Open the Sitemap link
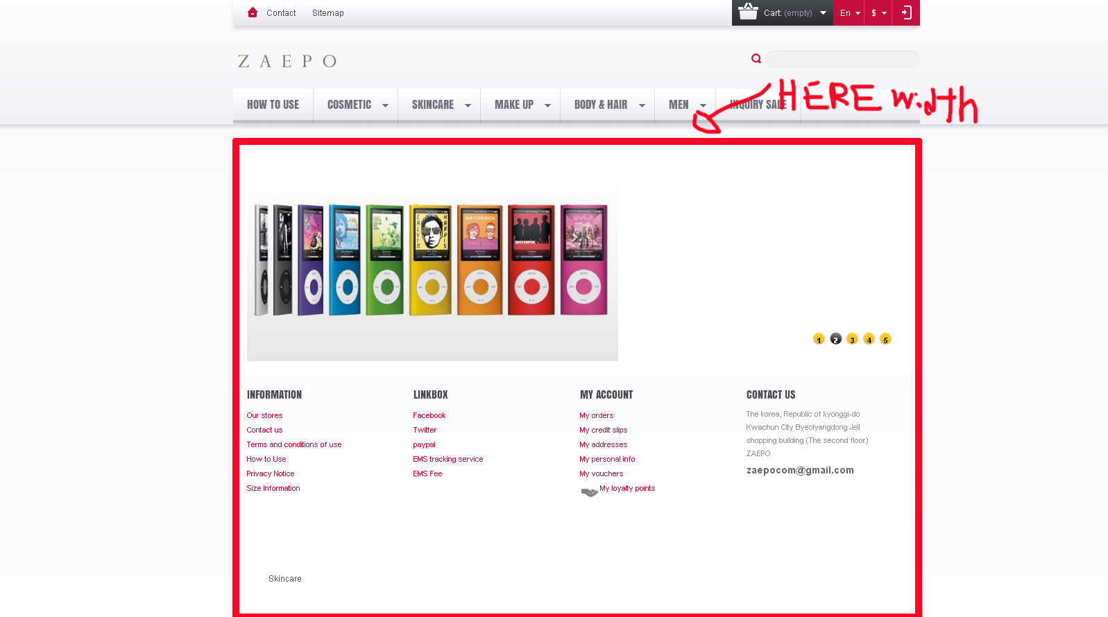The image size is (1108, 617). (x=328, y=13)
